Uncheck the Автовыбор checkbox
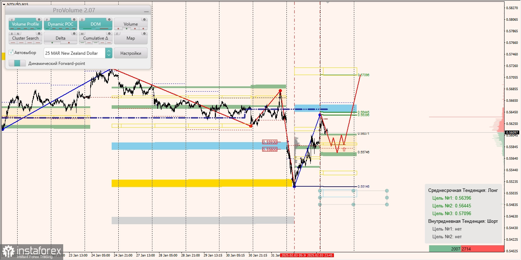 [11, 52]
